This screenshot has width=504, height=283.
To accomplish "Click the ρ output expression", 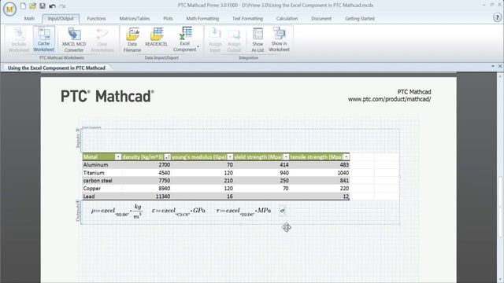I will 117,211.
